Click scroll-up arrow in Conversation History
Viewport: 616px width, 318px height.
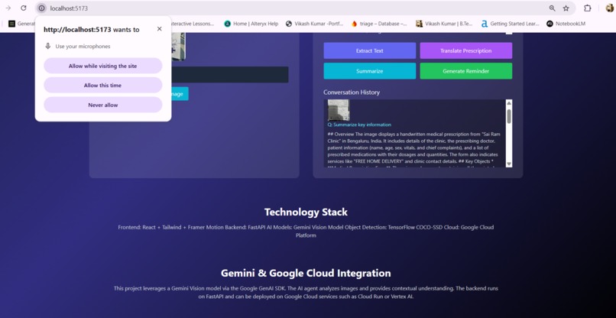[509, 103]
